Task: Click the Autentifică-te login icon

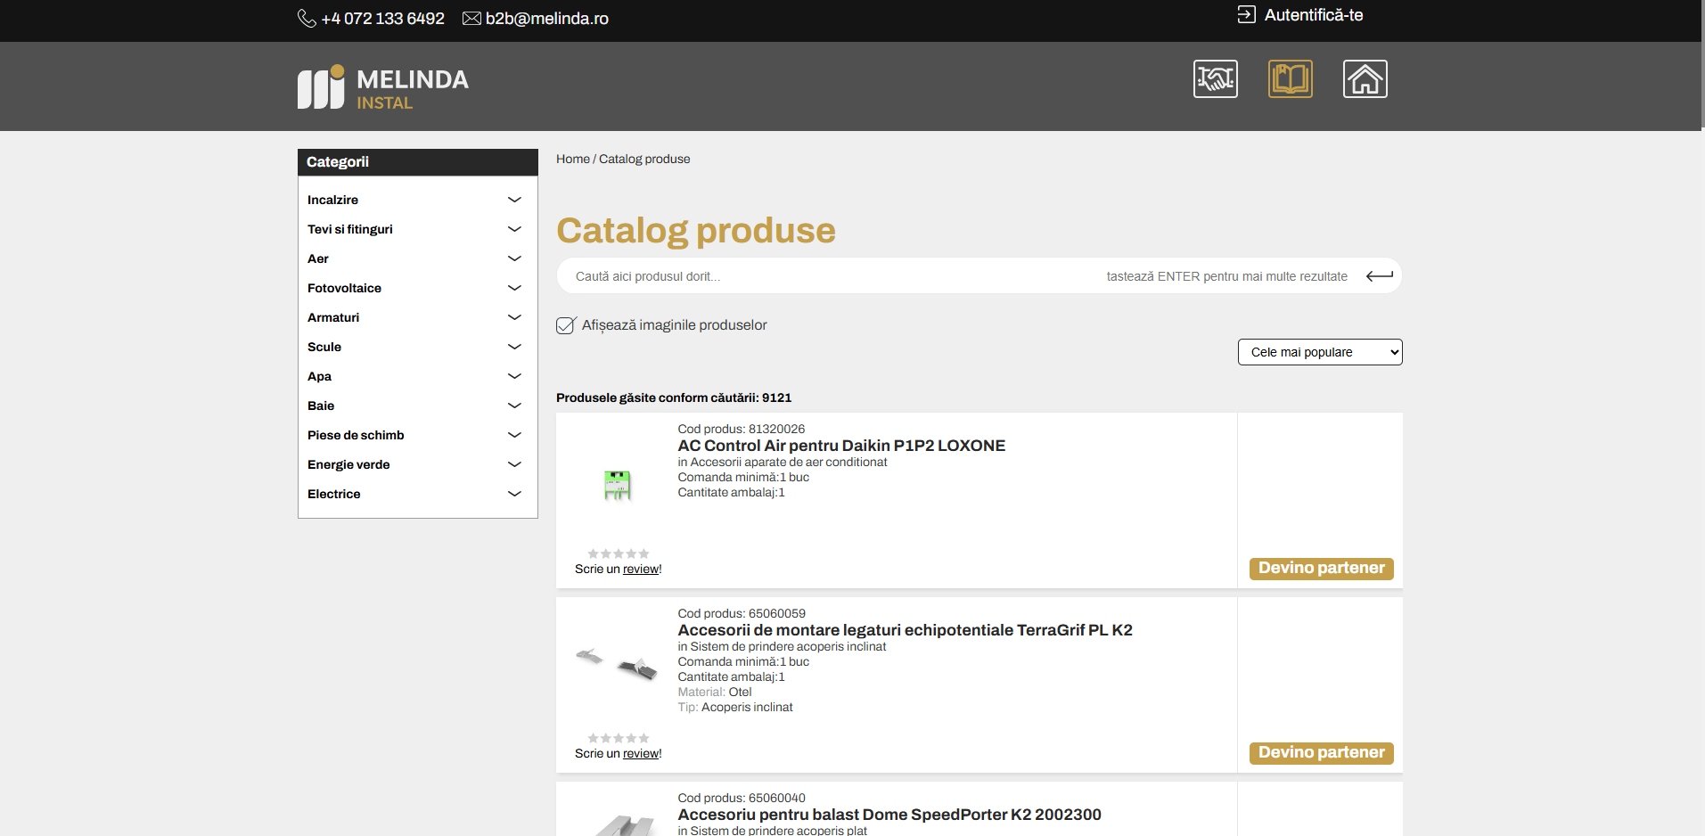Action: click(1246, 15)
